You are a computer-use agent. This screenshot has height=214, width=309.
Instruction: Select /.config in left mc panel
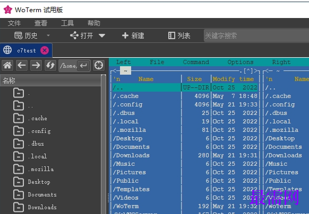tap(185, 104)
